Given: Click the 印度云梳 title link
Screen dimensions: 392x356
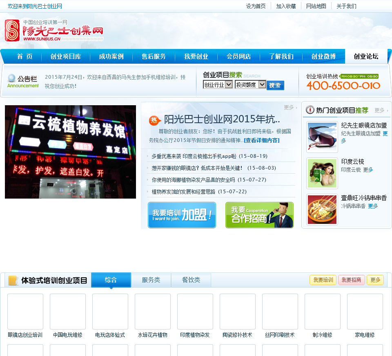Looking at the screenshot, I should click(353, 161).
